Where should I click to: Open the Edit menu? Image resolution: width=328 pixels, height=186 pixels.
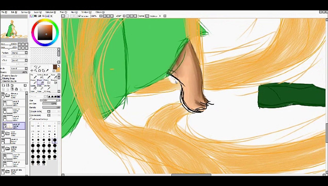(14, 12)
